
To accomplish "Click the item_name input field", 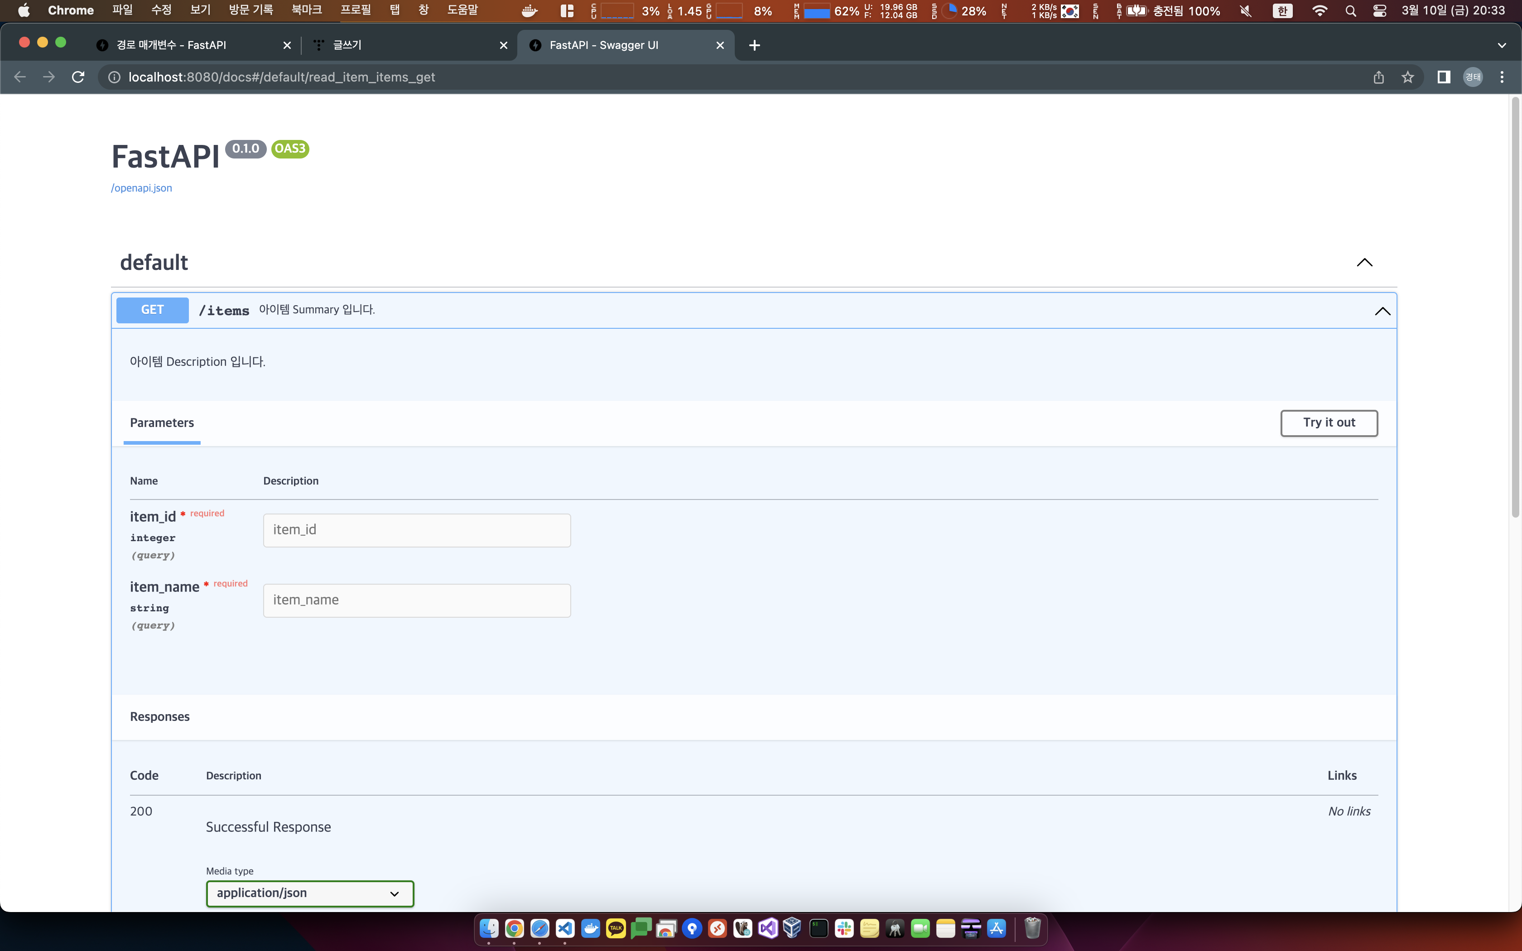I will point(416,600).
